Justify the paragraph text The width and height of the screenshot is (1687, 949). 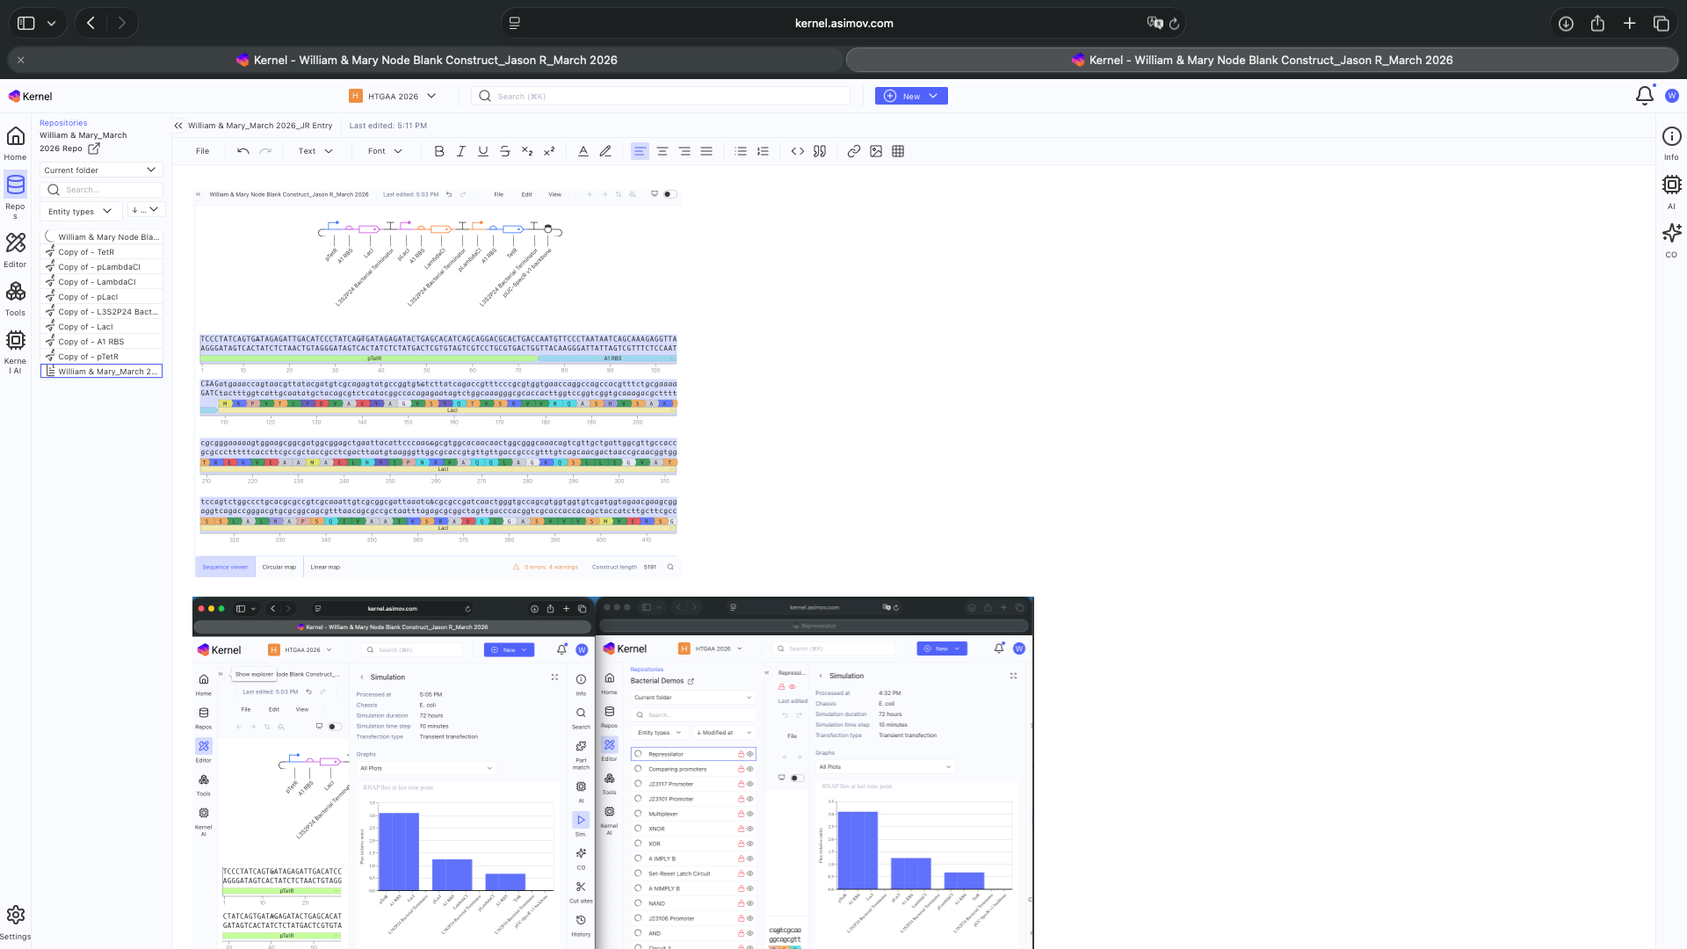706,151
